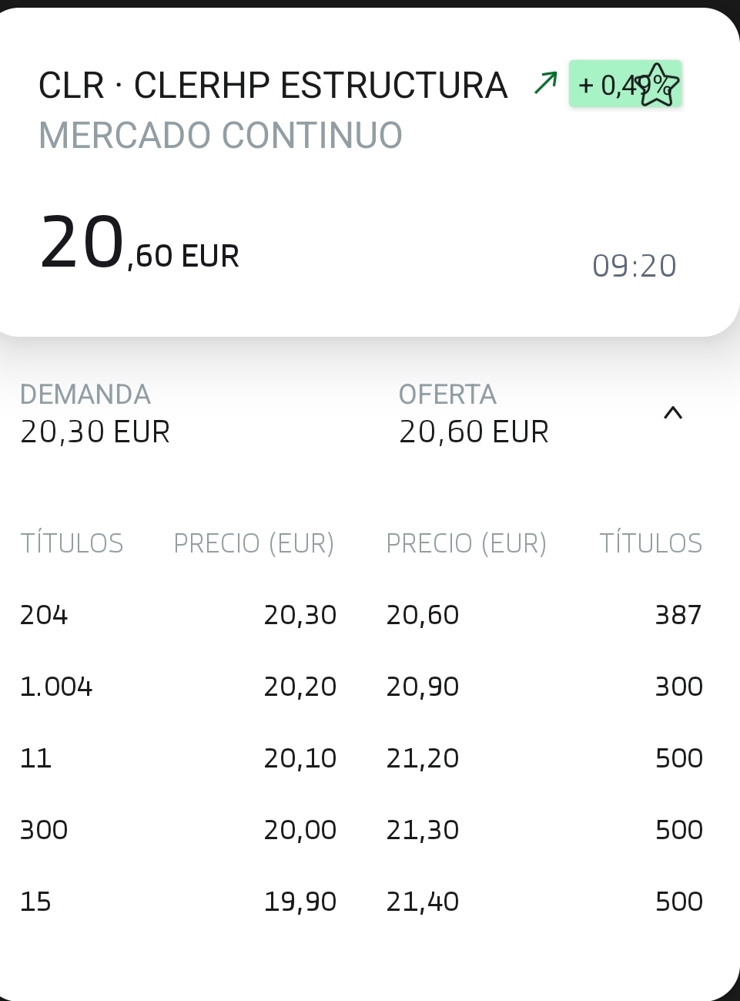740x1001 pixels.
Task: Tap the 09:20 timestamp
Action: (635, 266)
